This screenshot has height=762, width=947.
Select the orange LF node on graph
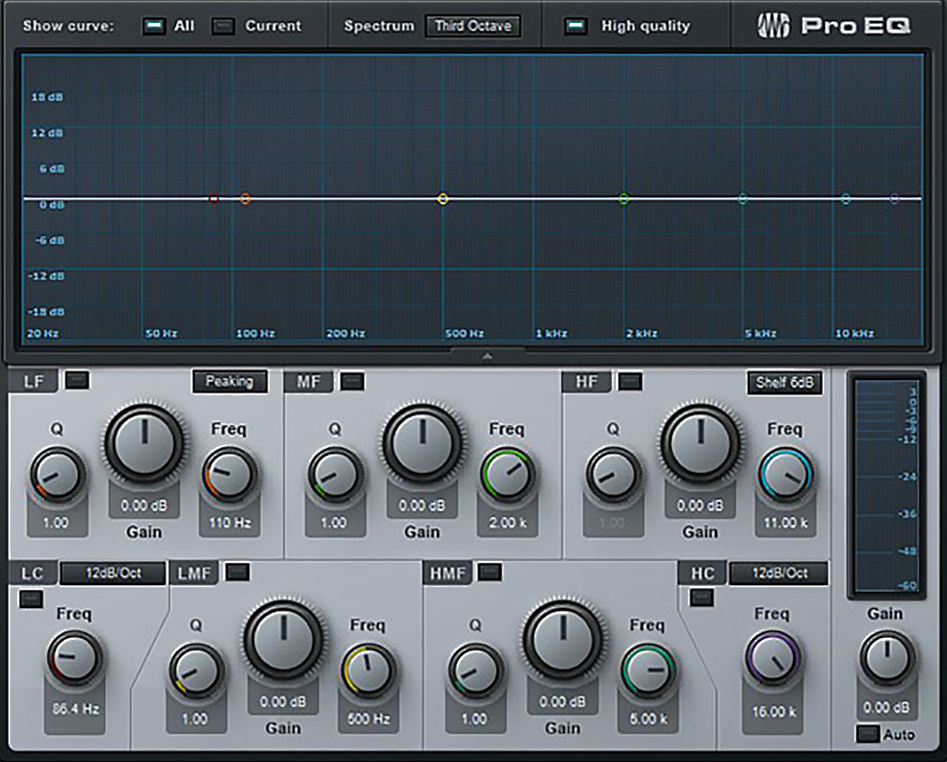pyautogui.click(x=245, y=198)
